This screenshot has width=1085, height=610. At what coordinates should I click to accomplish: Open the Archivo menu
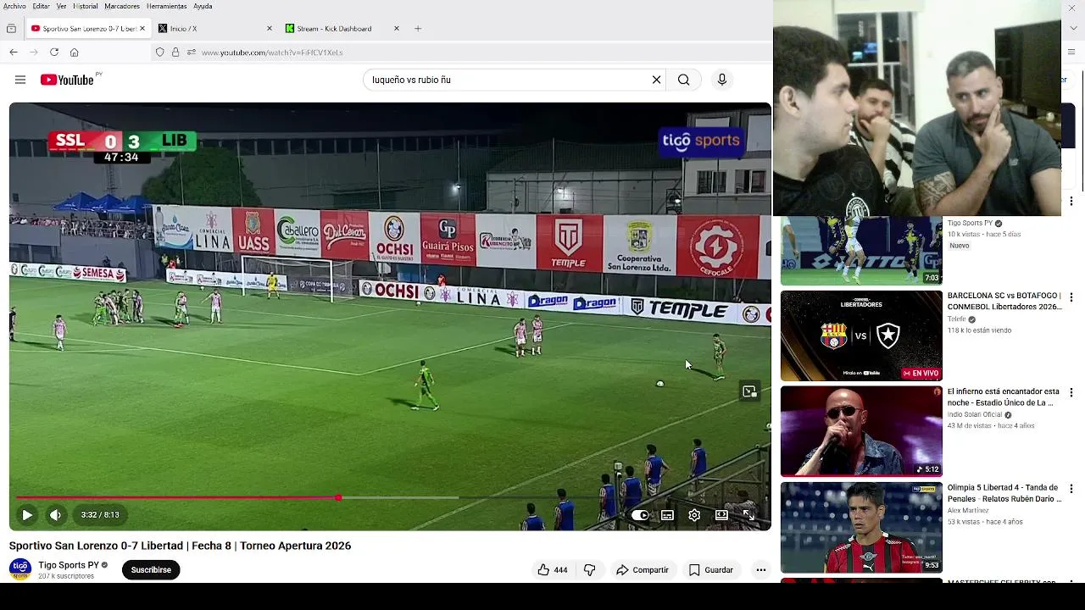[x=14, y=6]
